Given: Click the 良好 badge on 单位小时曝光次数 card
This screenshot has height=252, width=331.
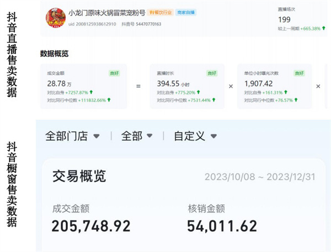Looking at the screenshot, I should (298, 73).
